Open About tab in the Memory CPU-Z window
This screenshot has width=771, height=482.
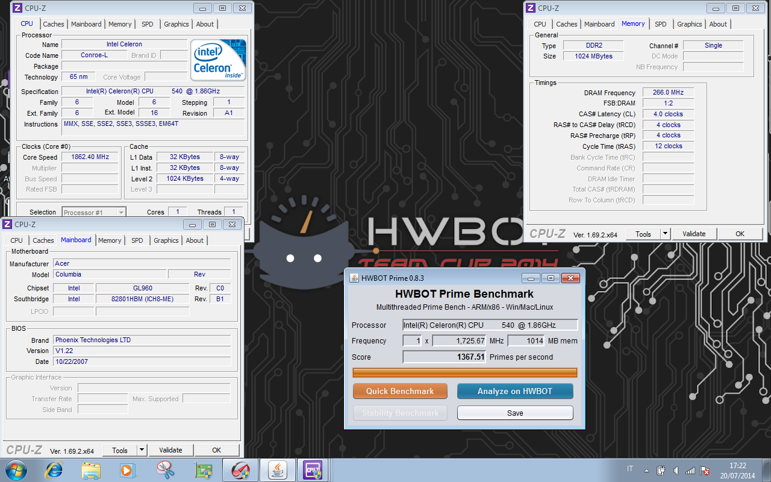tap(718, 24)
